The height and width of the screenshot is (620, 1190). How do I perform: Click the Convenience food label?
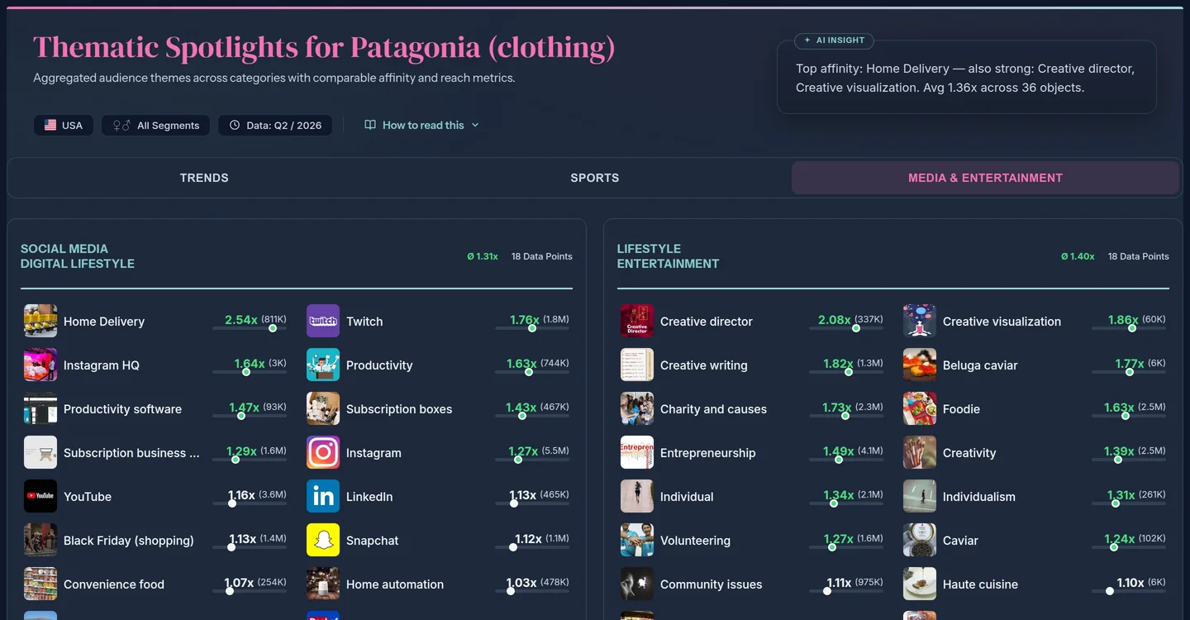pos(114,584)
